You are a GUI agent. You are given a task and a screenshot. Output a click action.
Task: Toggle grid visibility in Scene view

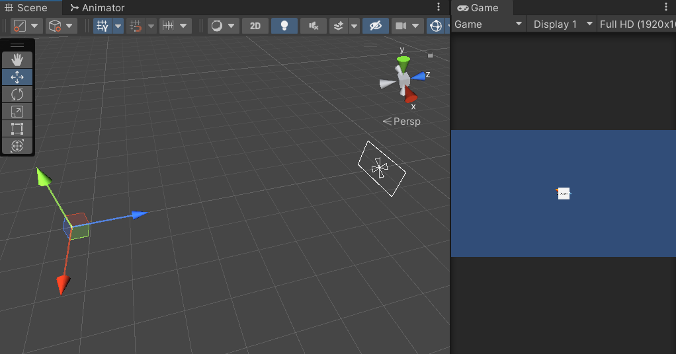(102, 26)
